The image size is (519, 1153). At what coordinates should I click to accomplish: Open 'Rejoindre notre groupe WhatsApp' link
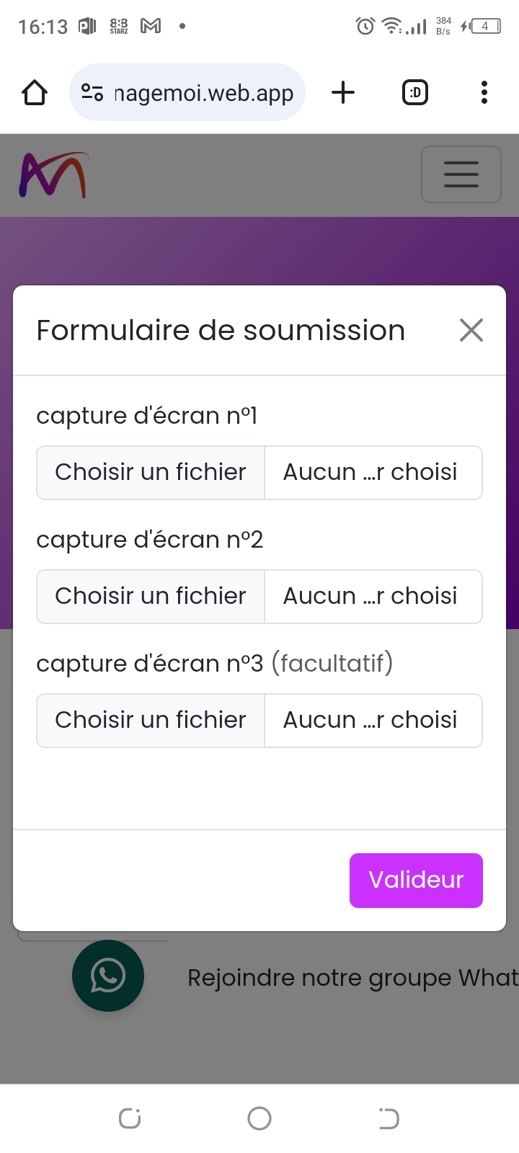(352, 978)
